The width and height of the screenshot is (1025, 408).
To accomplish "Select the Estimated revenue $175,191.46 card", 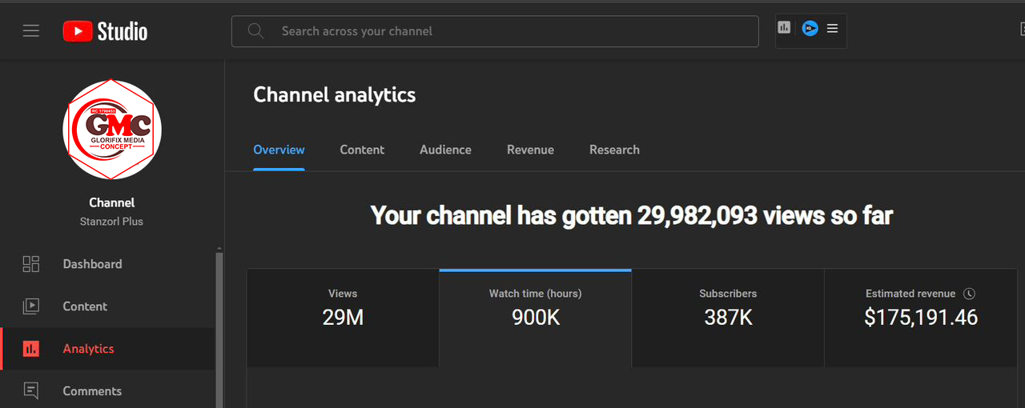I will tap(921, 318).
